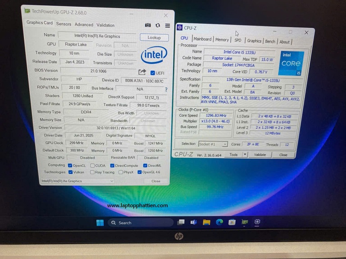Image resolution: width=346 pixels, height=259 pixels.
Task: Open the About tab in CPU-Z
Action: coord(284,42)
